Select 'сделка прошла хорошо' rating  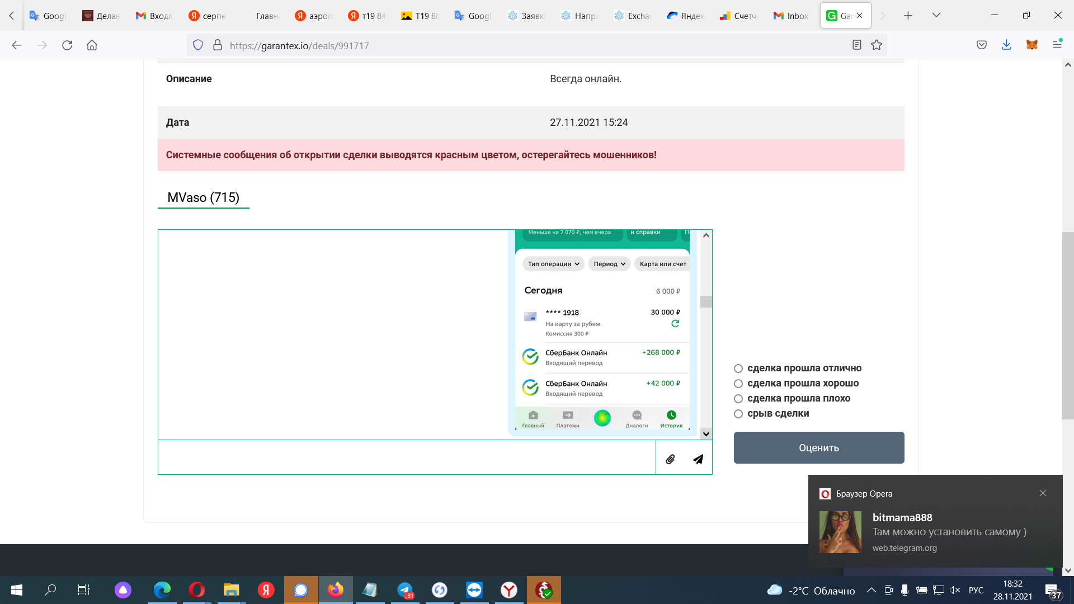pos(738,384)
